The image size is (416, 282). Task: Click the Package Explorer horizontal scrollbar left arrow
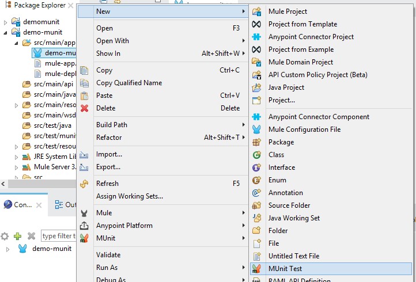pyautogui.click(x=3, y=184)
